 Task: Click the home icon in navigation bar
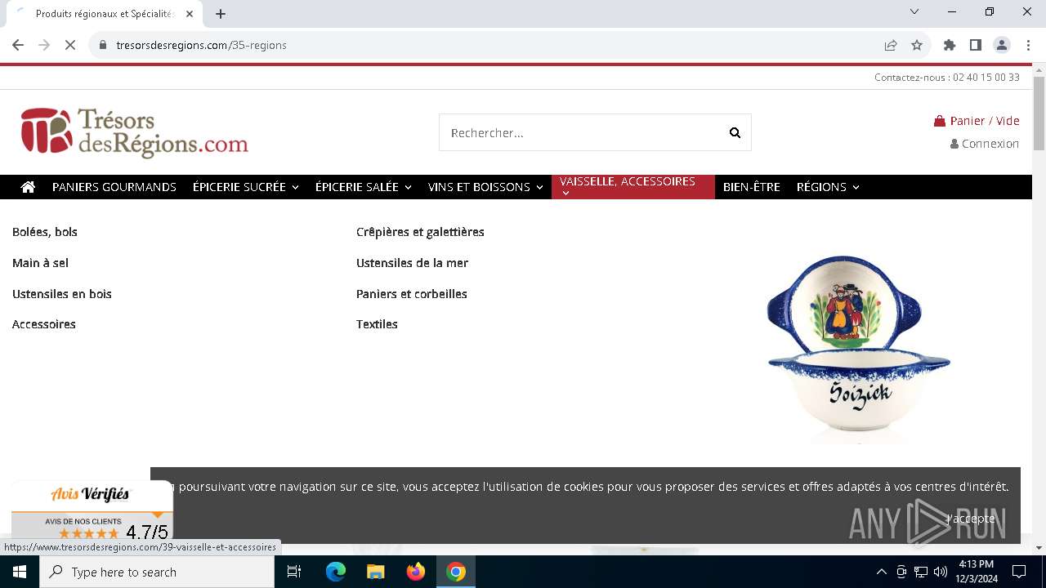[x=28, y=187]
